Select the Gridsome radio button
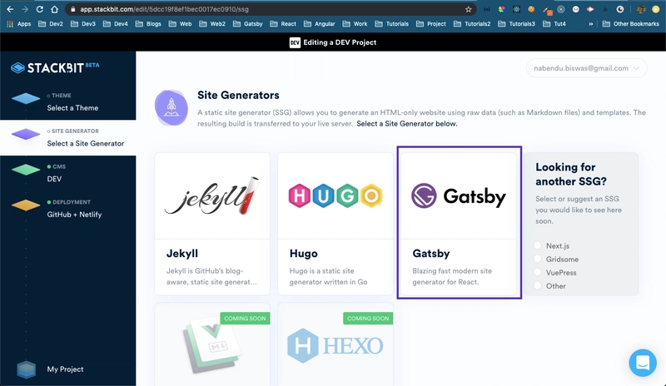This screenshot has height=386, width=666. pyautogui.click(x=538, y=259)
